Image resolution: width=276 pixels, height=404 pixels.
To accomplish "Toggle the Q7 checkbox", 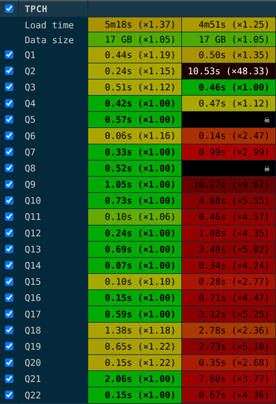I will [9, 152].
